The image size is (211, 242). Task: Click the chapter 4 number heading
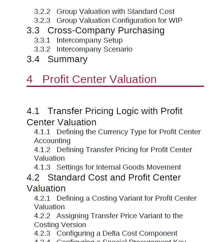pos(29,79)
